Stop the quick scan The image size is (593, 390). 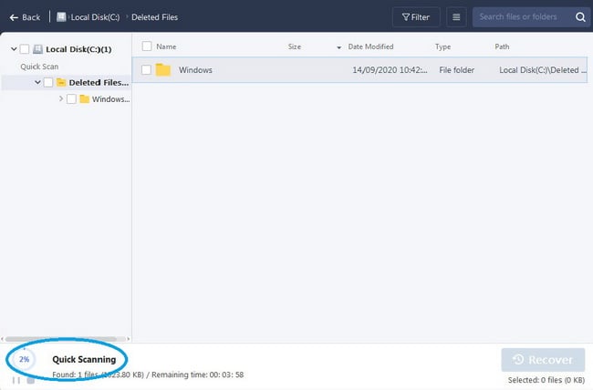coord(31,381)
